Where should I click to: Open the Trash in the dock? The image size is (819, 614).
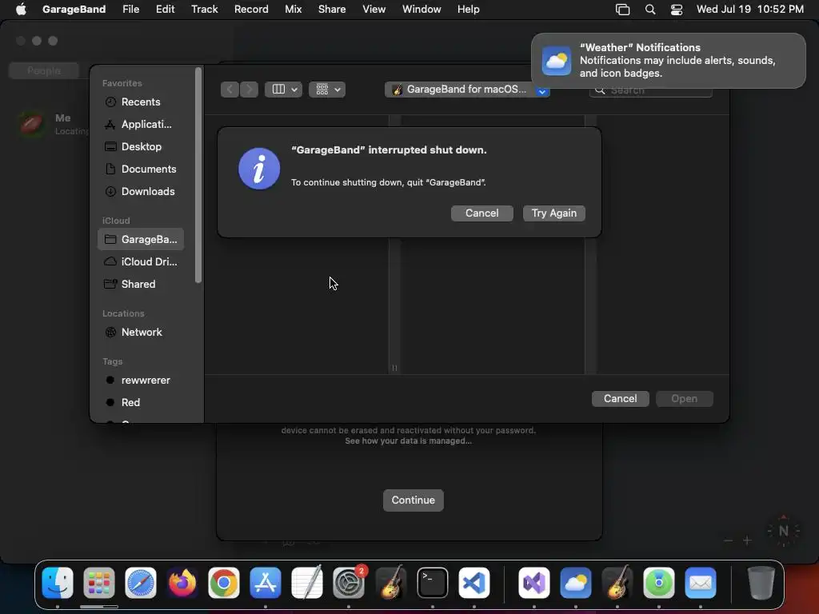(761, 583)
